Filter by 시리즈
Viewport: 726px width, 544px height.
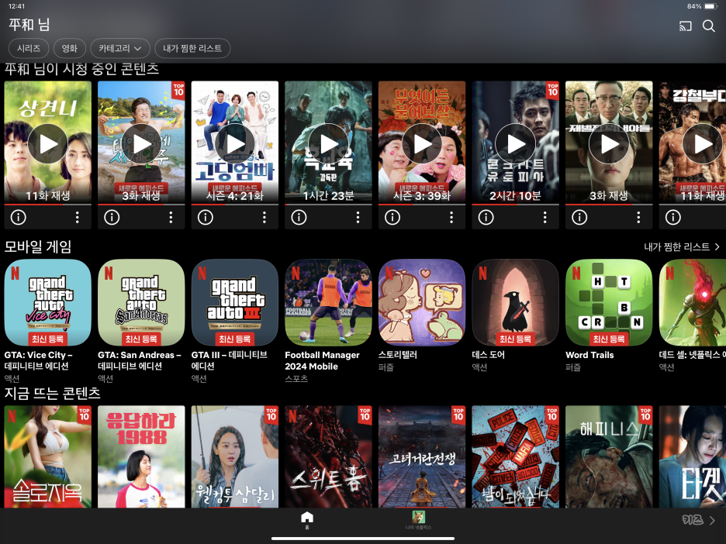(29, 48)
